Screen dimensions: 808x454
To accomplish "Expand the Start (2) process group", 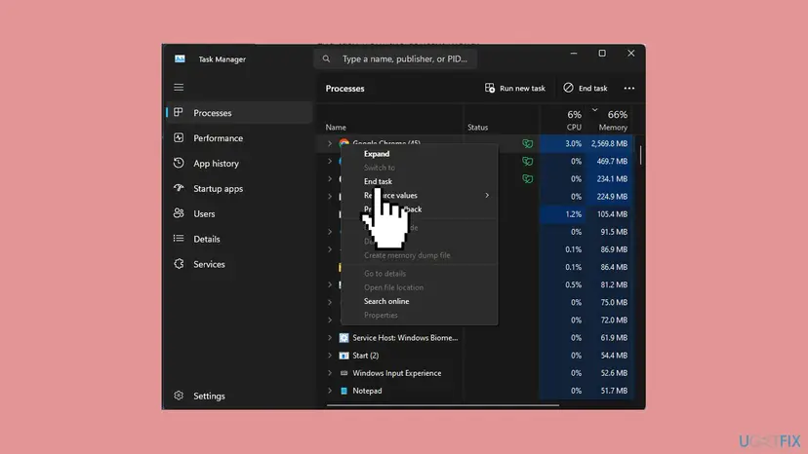I will pos(330,356).
